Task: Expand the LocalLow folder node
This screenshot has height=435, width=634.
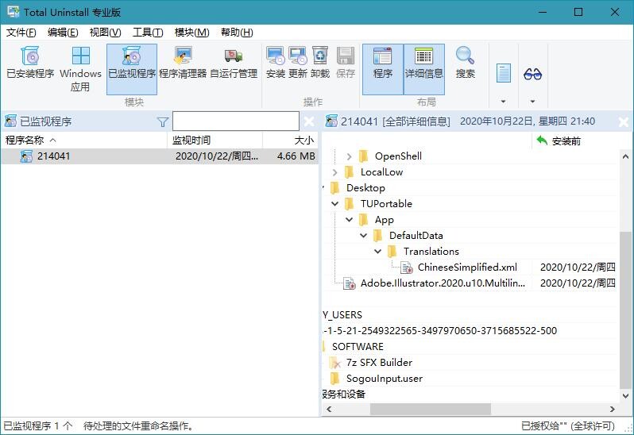Action: click(x=335, y=172)
